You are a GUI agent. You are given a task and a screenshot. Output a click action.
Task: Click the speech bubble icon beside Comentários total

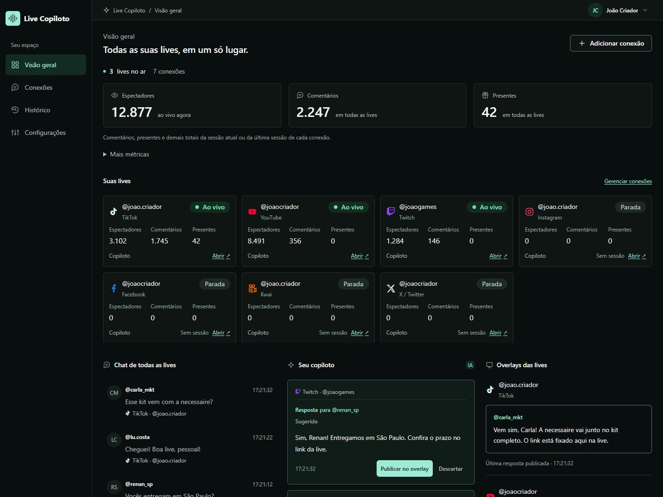pyautogui.click(x=300, y=95)
